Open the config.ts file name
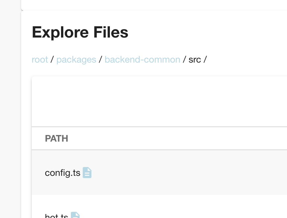Screen dimensions: 287x218 click(62, 172)
